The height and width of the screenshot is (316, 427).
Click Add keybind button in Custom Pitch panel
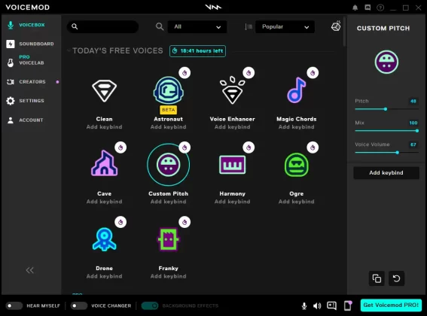click(x=386, y=173)
